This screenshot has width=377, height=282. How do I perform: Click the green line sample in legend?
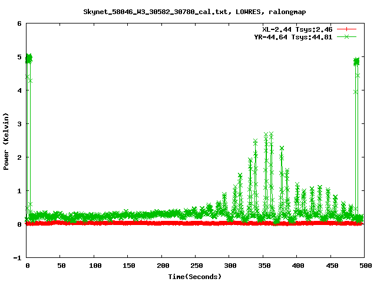pyautogui.click(x=346, y=36)
